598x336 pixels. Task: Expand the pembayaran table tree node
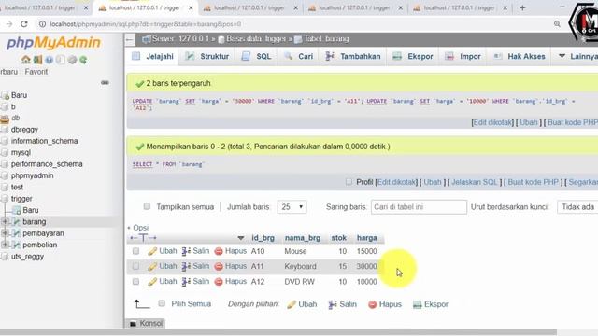click(x=5, y=233)
